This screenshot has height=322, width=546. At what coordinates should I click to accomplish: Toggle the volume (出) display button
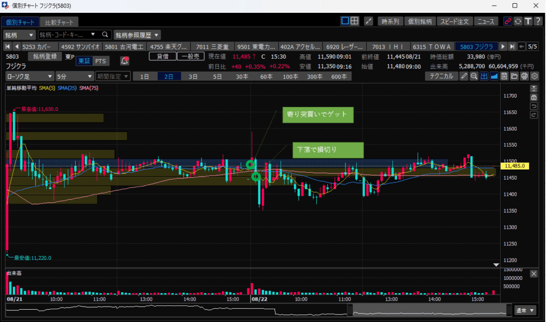coord(484,76)
